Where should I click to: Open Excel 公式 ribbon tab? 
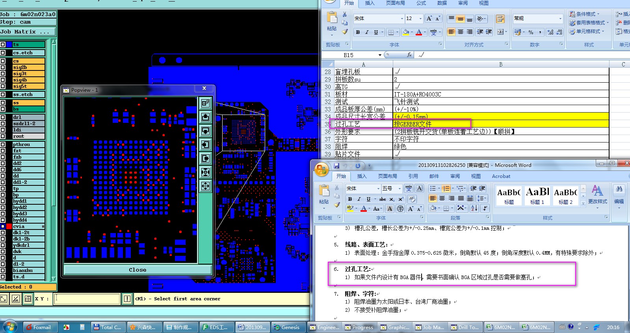(421, 3)
